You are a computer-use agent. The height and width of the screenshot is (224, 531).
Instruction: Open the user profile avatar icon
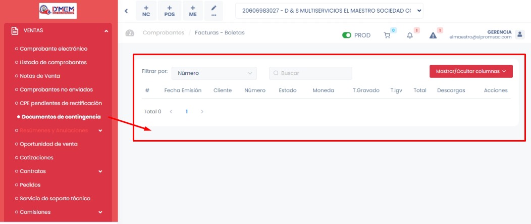click(x=520, y=34)
